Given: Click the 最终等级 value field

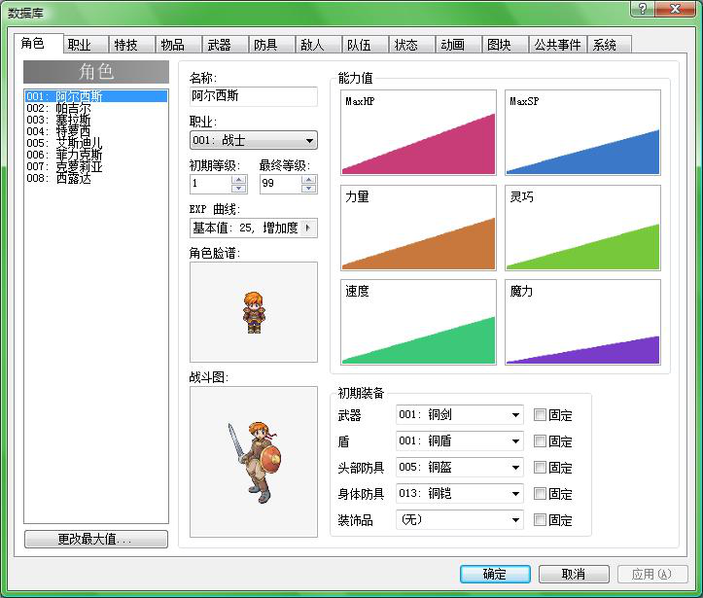Looking at the screenshot, I should pos(281,184).
